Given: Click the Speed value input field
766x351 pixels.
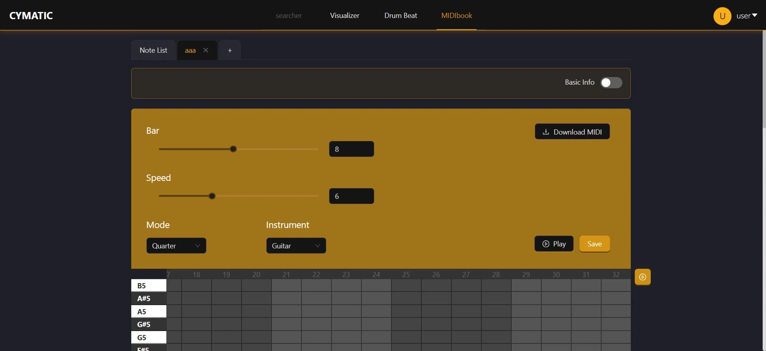Looking at the screenshot, I should click(351, 196).
